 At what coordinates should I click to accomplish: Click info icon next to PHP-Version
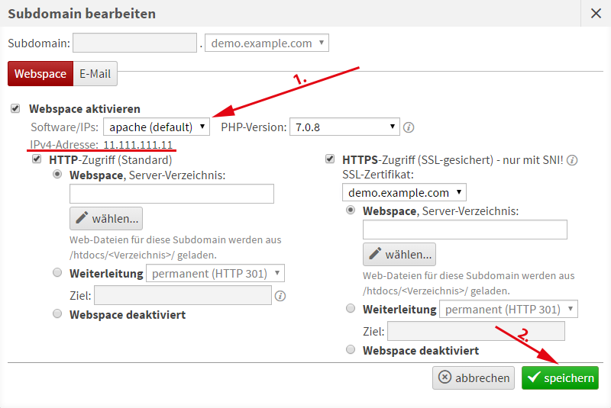[x=409, y=127]
